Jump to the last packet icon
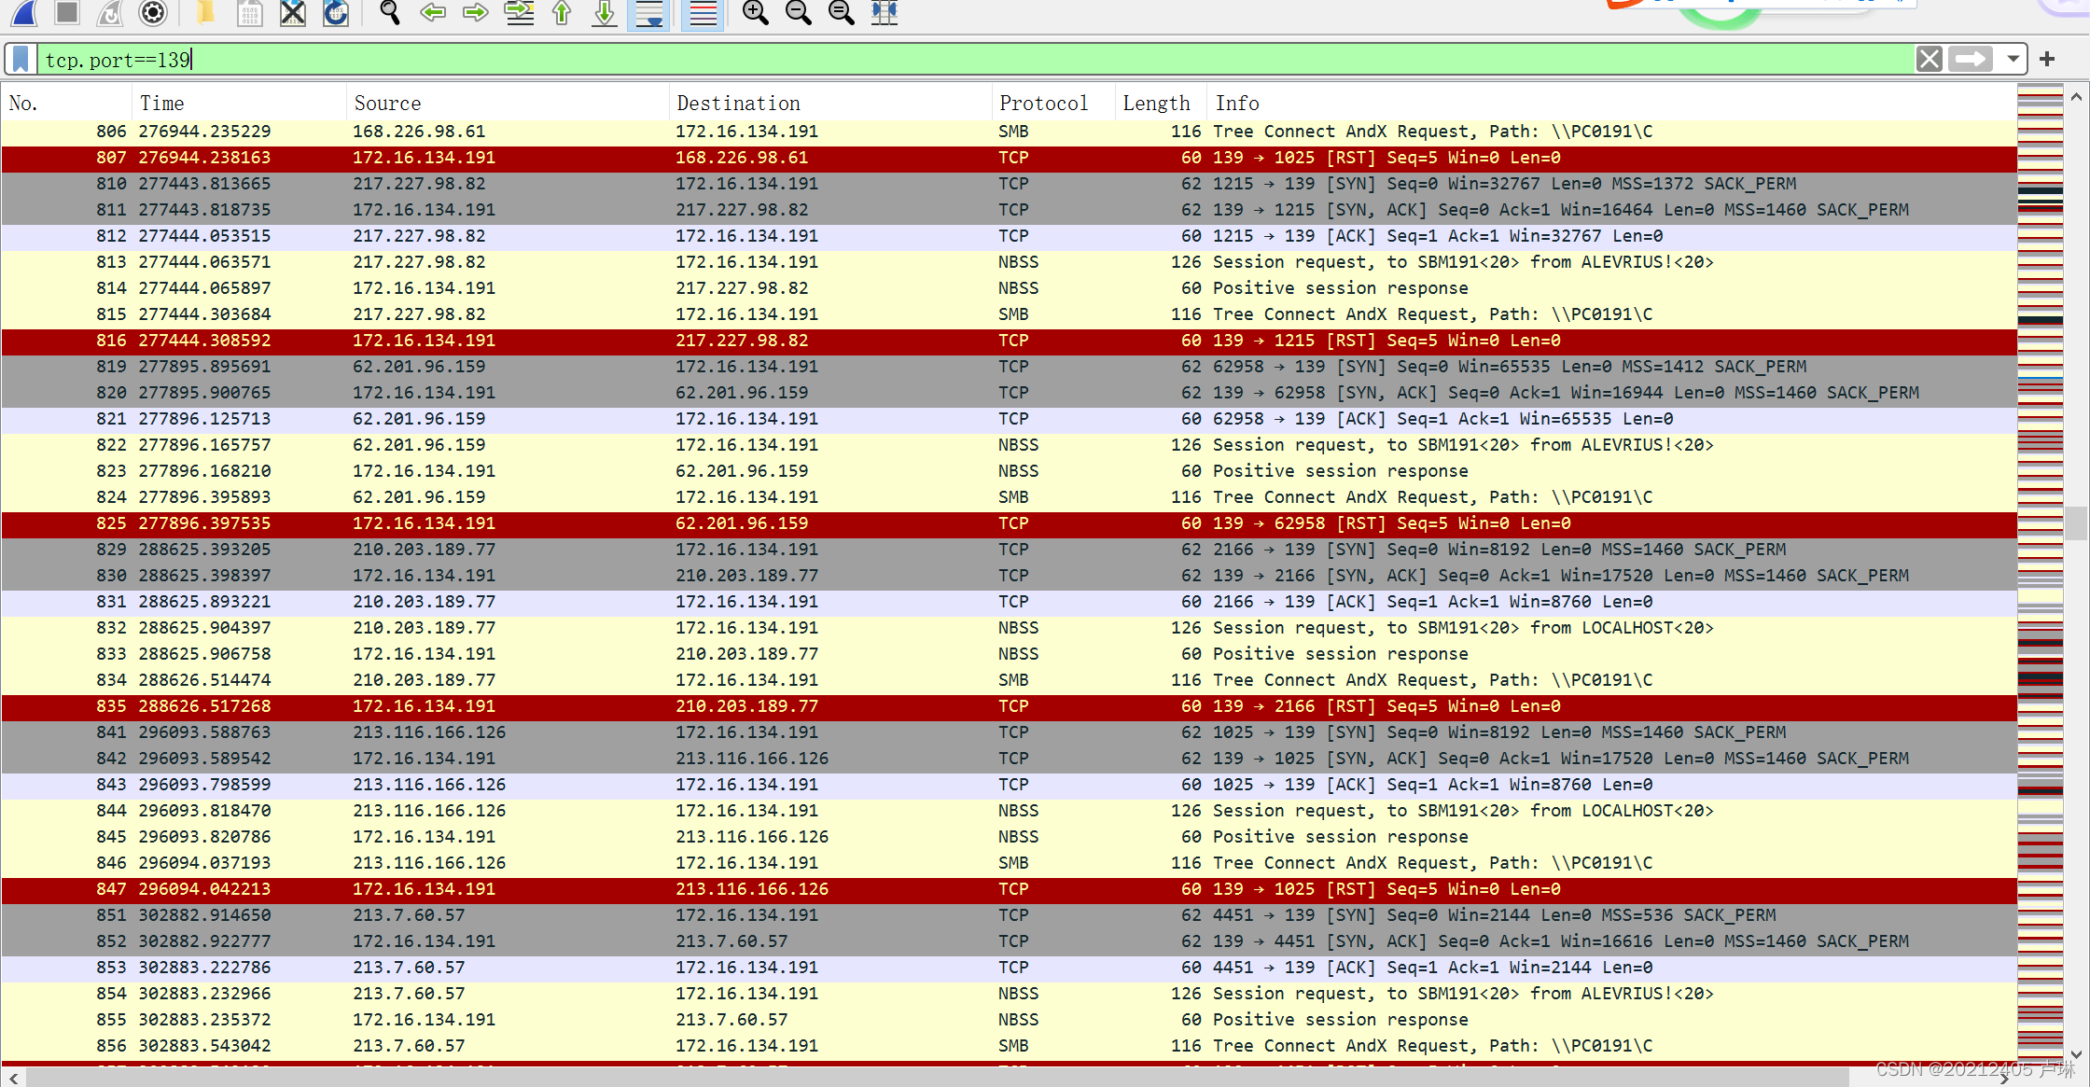This screenshot has height=1087, width=2090. click(x=605, y=12)
